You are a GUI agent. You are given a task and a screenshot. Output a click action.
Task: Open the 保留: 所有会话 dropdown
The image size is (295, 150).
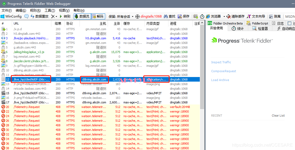[121, 16]
